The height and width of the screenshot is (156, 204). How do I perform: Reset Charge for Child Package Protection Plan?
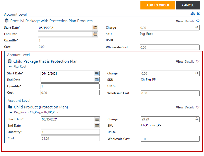[197, 73]
